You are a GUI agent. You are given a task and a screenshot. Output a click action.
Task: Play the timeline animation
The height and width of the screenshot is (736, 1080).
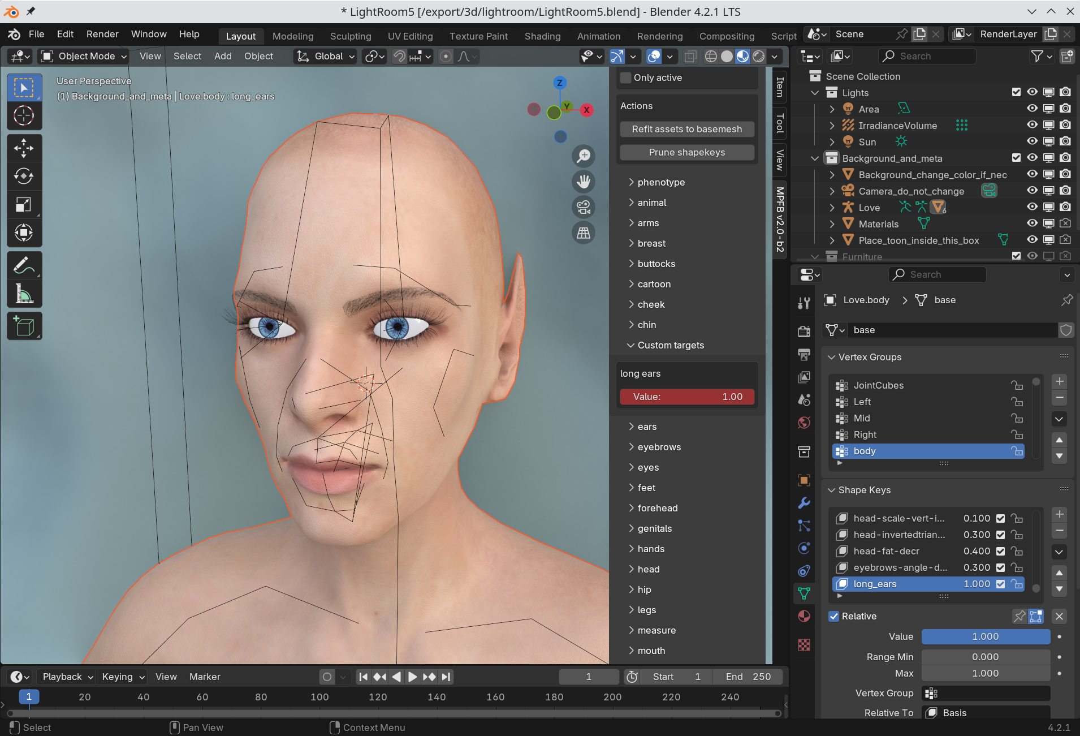point(412,677)
